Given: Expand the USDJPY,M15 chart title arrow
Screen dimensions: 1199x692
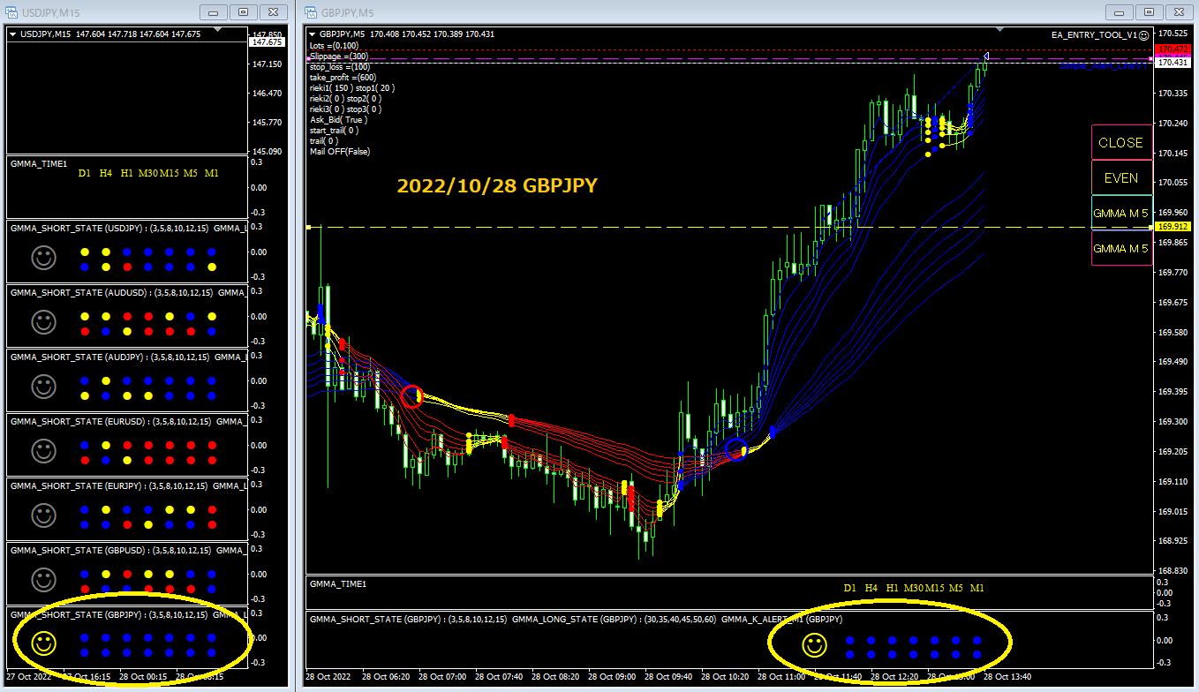Looking at the screenshot, I should pos(13,34).
